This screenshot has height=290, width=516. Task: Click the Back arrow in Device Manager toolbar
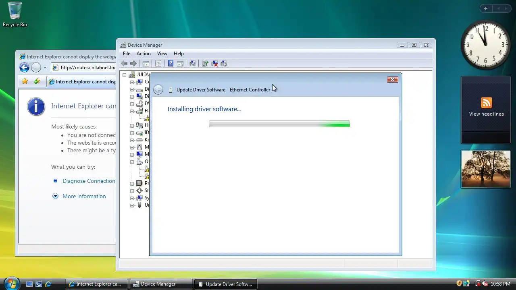[x=124, y=64]
